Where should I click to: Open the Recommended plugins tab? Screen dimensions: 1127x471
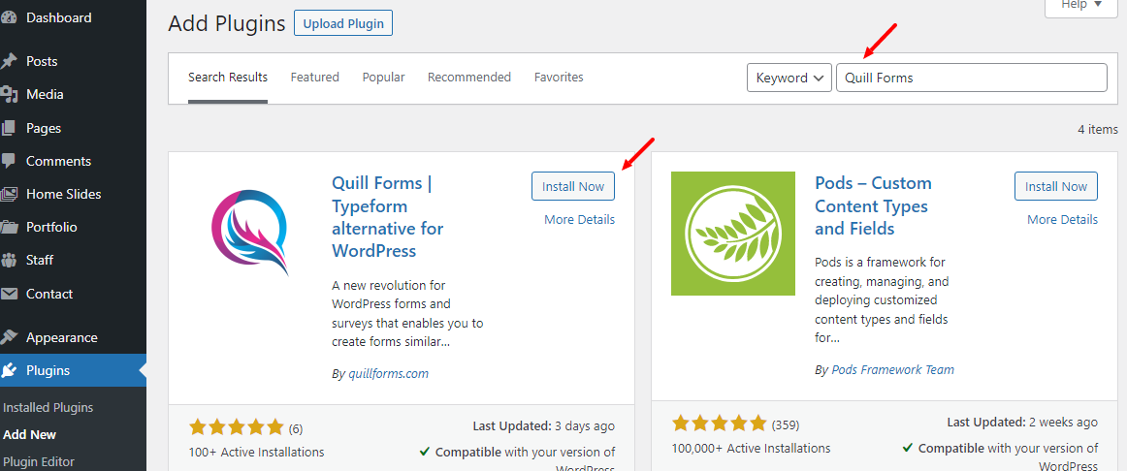468,78
